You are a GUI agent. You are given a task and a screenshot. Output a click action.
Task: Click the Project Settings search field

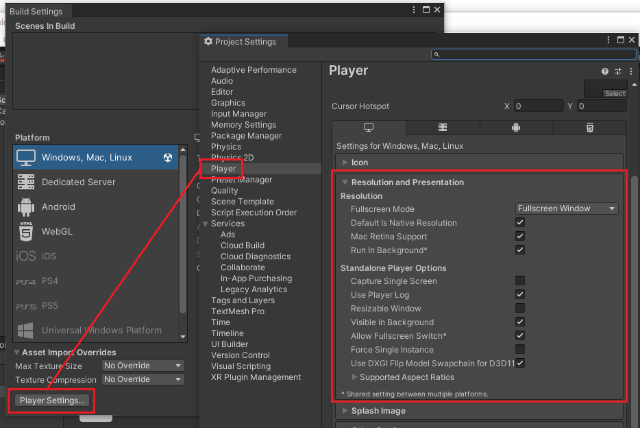click(x=534, y=54)
